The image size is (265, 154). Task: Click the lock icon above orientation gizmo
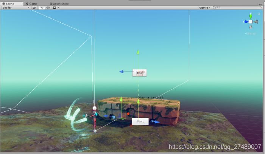[259, 14]
